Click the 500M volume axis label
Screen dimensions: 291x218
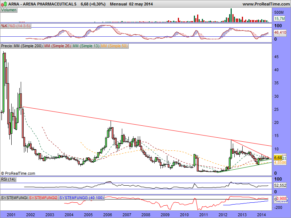[x=279, y=12]
